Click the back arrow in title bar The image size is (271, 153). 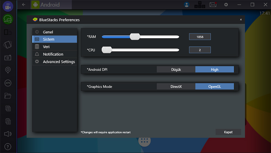tap(24, 5)
